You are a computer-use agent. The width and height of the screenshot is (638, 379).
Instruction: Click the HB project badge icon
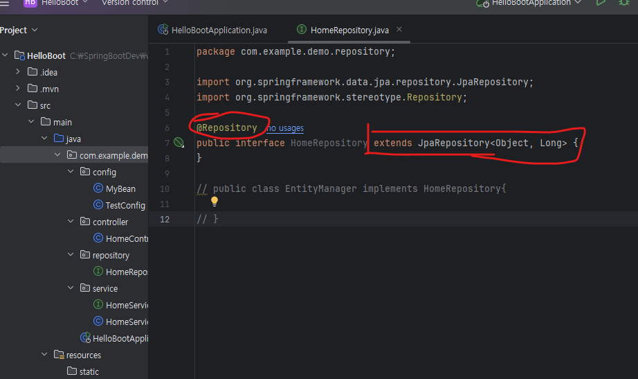[30, 3]
